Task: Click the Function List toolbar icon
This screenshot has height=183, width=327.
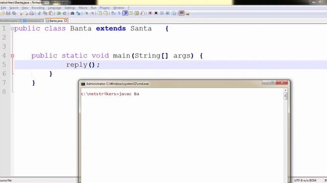Action: [143, 13]
